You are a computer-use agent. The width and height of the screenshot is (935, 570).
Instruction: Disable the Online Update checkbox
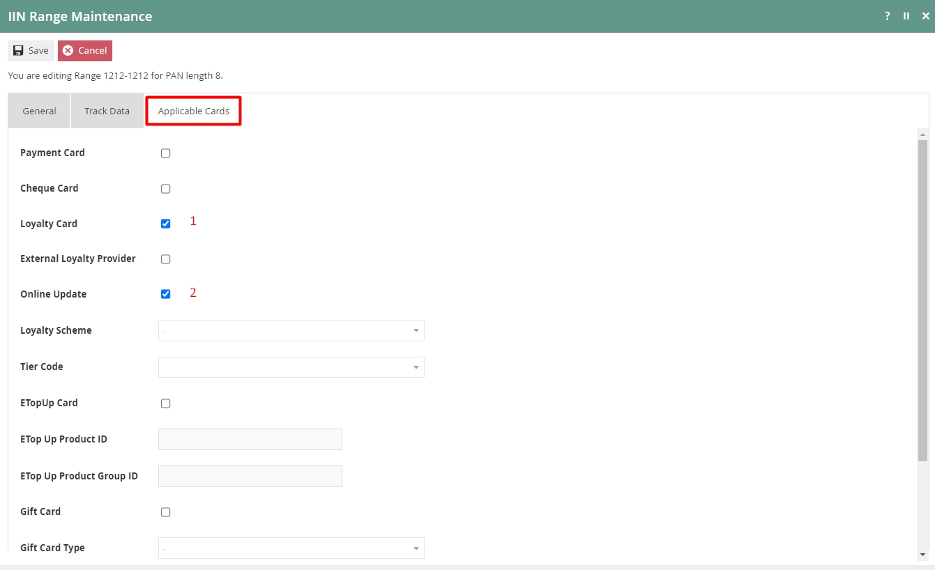click(165, 293)
